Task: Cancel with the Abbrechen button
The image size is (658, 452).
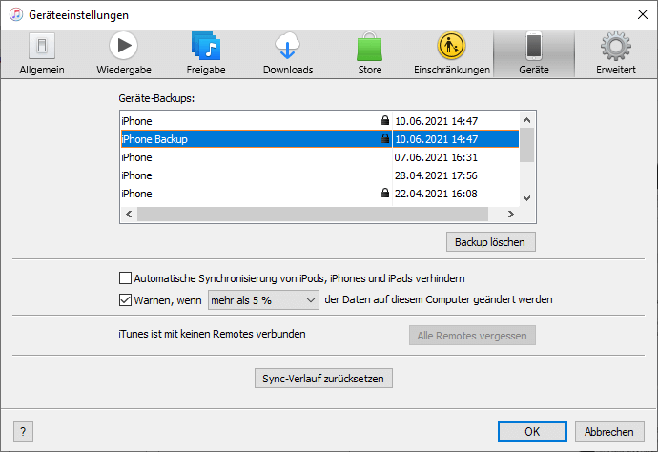Action: [609, 431]
